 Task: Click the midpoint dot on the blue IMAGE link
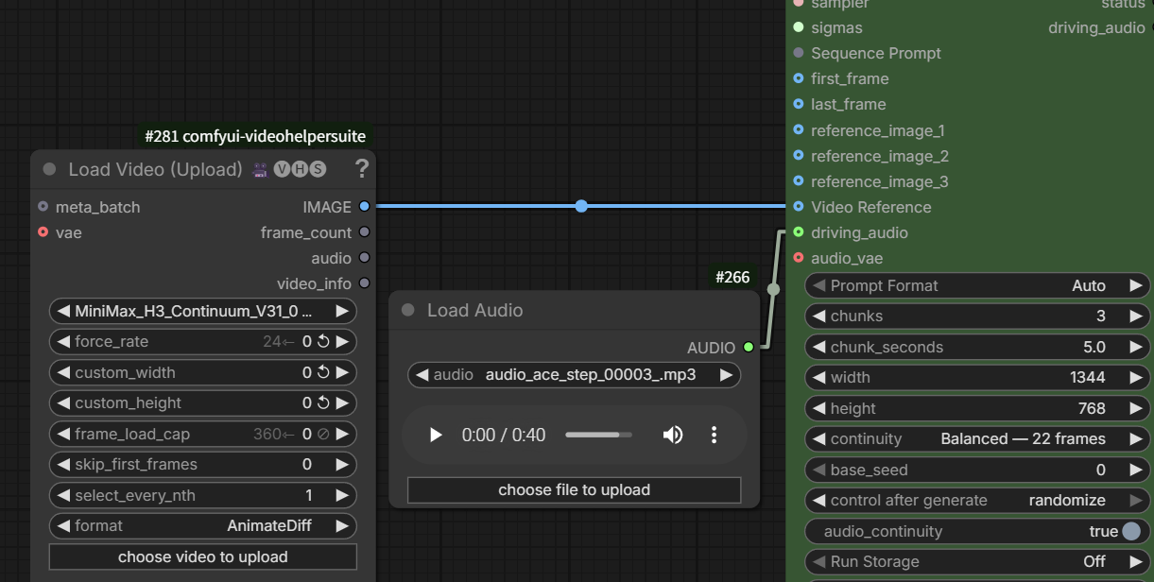(x=581, y=206)
